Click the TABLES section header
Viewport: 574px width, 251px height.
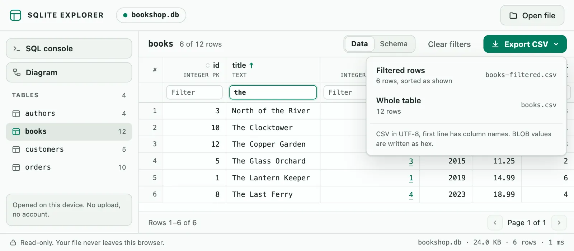(25, 95)
